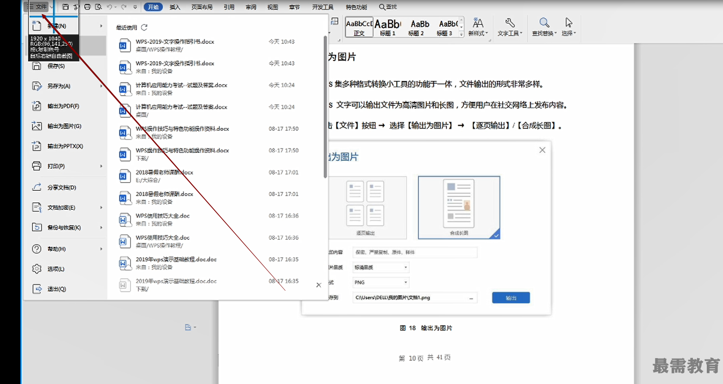Image resolution: width=723 pixels, height=384 pixels.
Task: Click the redo arrow icon
Action: click(x=124, y=7)
